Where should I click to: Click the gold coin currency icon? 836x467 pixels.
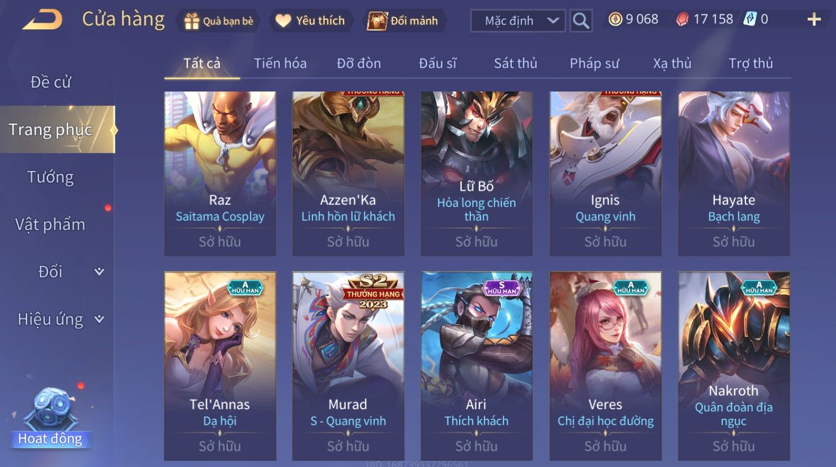tap(615, 19)
